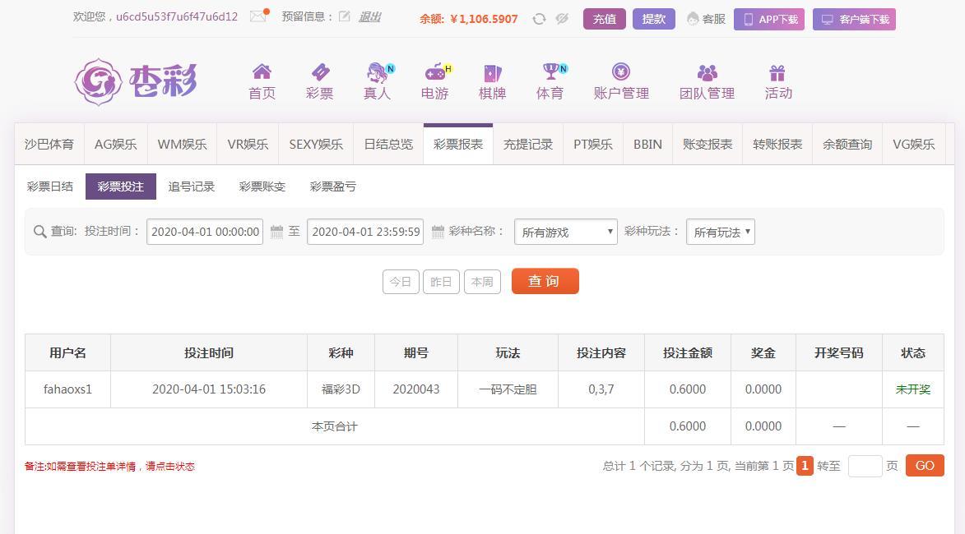Switch to AG娱乐 tab
Screen dimensions: 965x534
[116, 145]
